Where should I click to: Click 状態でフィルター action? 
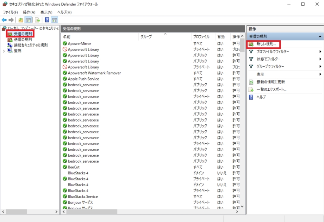tap(268, 59)
